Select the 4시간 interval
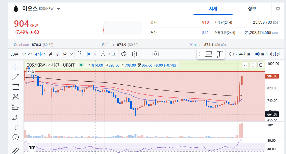Image resolution: width=286 pixels, height=154 pixels. pyautogui.click(x=40, y=54)
